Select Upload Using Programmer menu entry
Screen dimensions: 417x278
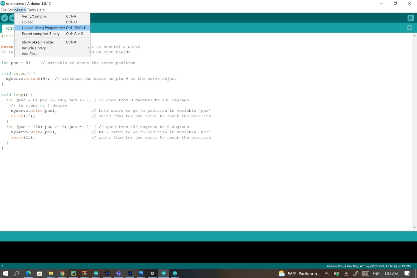point(52,28)
